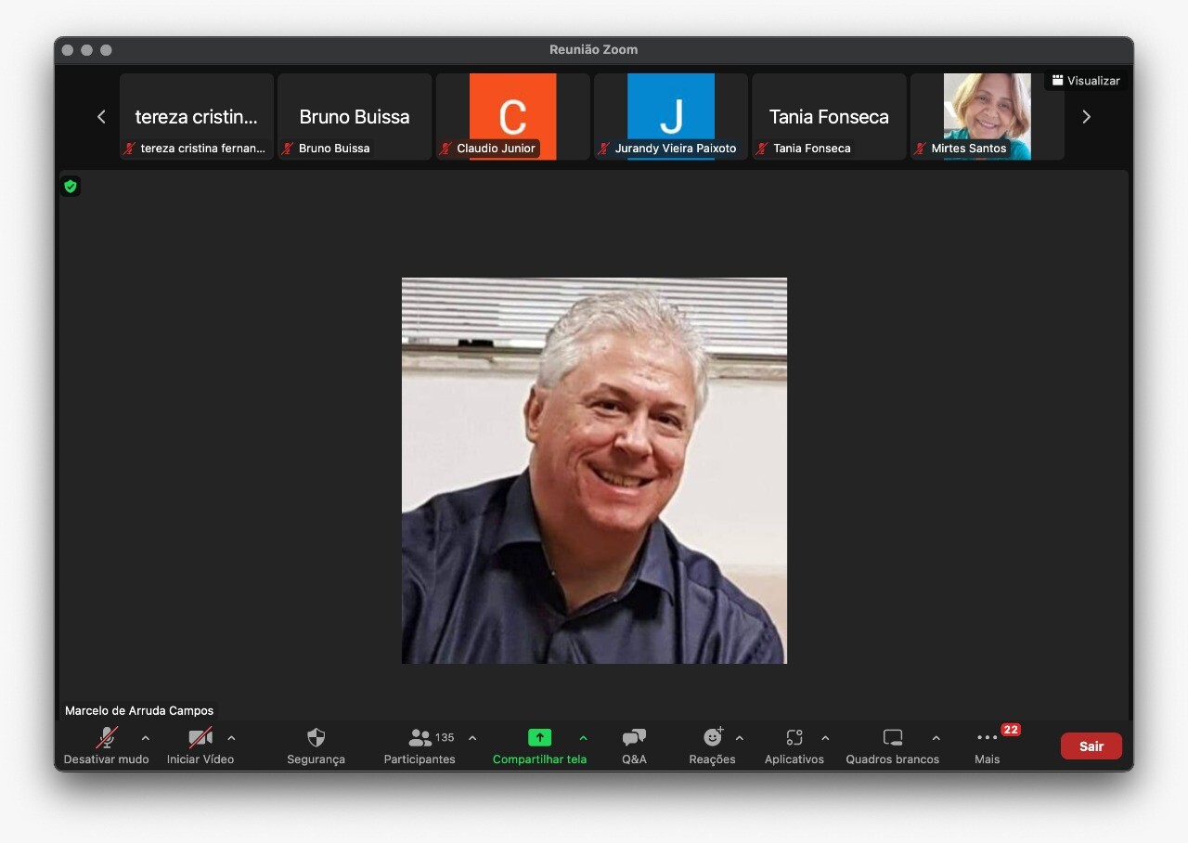Open the Mais menu
The height and width of the screenshot is (843, 1188).
pos(987,738)
